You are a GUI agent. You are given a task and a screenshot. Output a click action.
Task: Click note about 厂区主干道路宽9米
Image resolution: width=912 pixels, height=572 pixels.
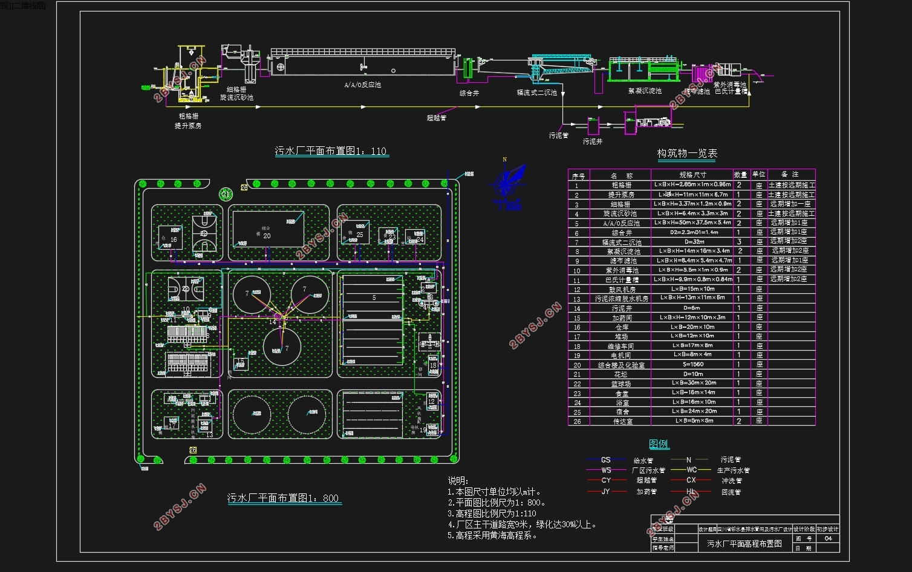524,524
